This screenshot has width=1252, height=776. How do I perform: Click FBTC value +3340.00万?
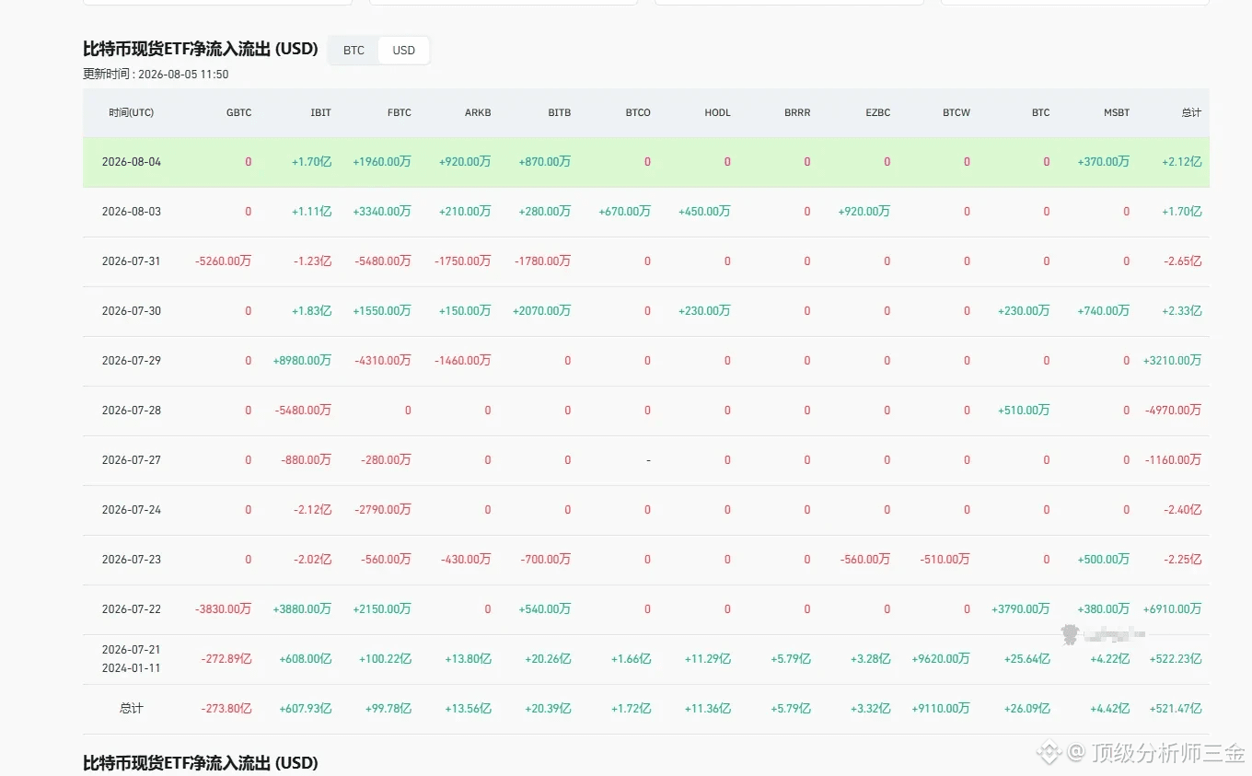point(382,212)
